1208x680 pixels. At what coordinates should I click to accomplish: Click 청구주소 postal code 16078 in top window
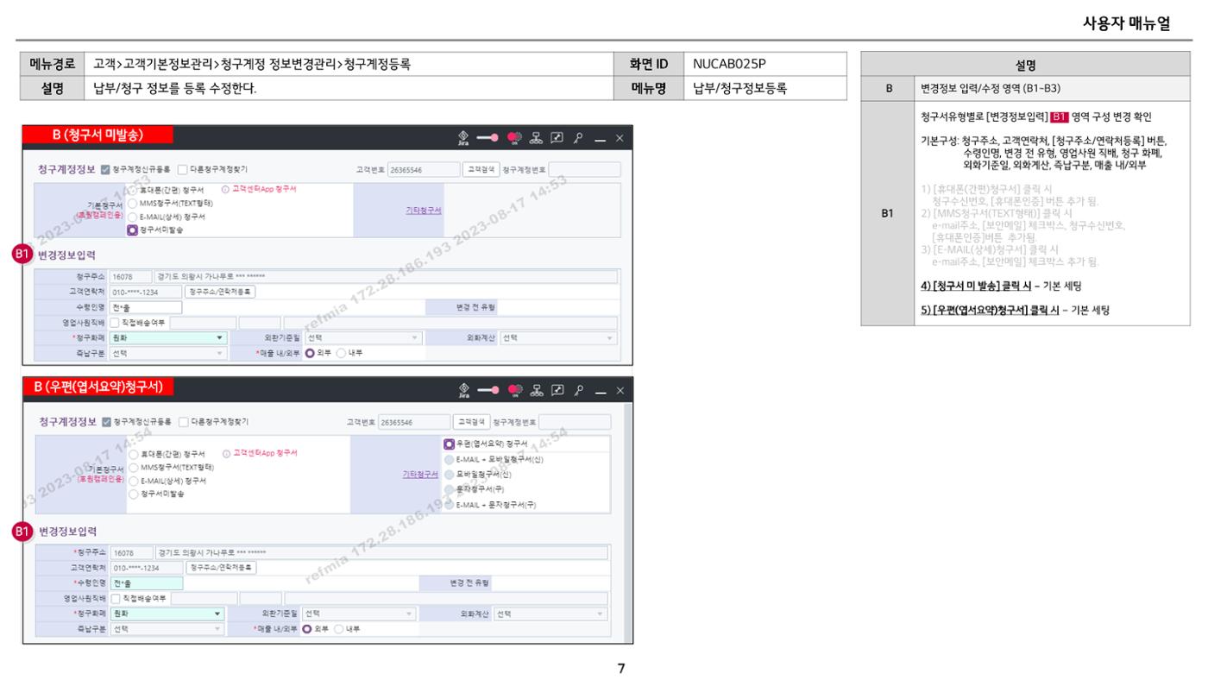pos(130,277)
